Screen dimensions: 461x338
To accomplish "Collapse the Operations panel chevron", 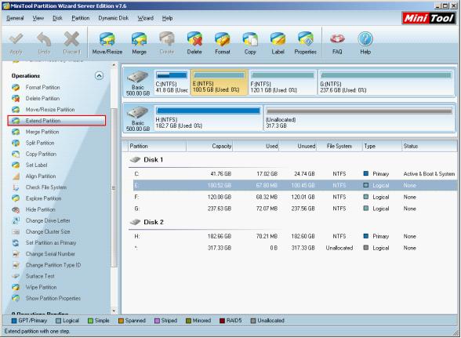I will (99, 76).
